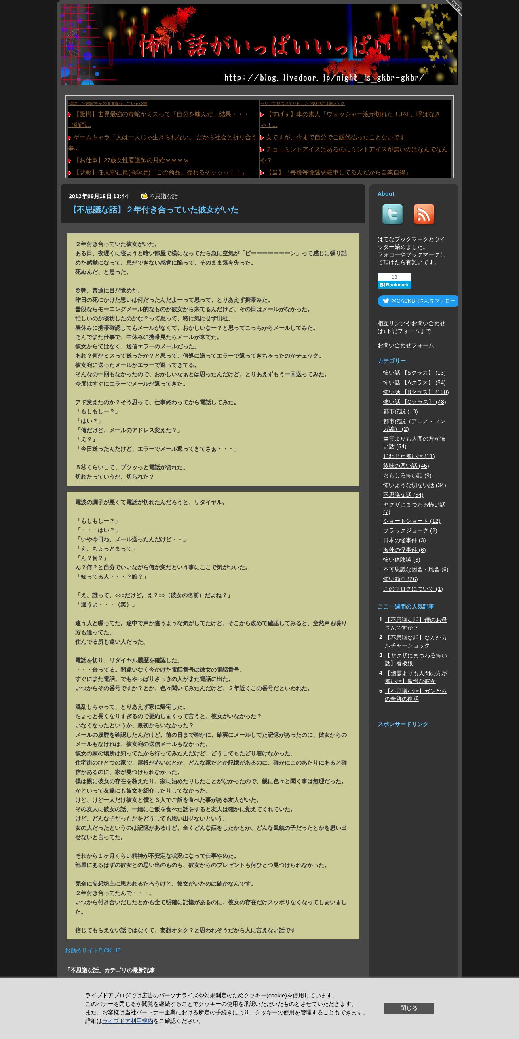Image resolution: width=519 pixels, height=1039 pixels.
Task: Close the cookie banner with 閉じる
Action: tap(409, 1008)
